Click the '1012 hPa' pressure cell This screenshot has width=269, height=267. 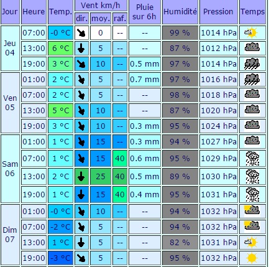click(x=219, y=49)
